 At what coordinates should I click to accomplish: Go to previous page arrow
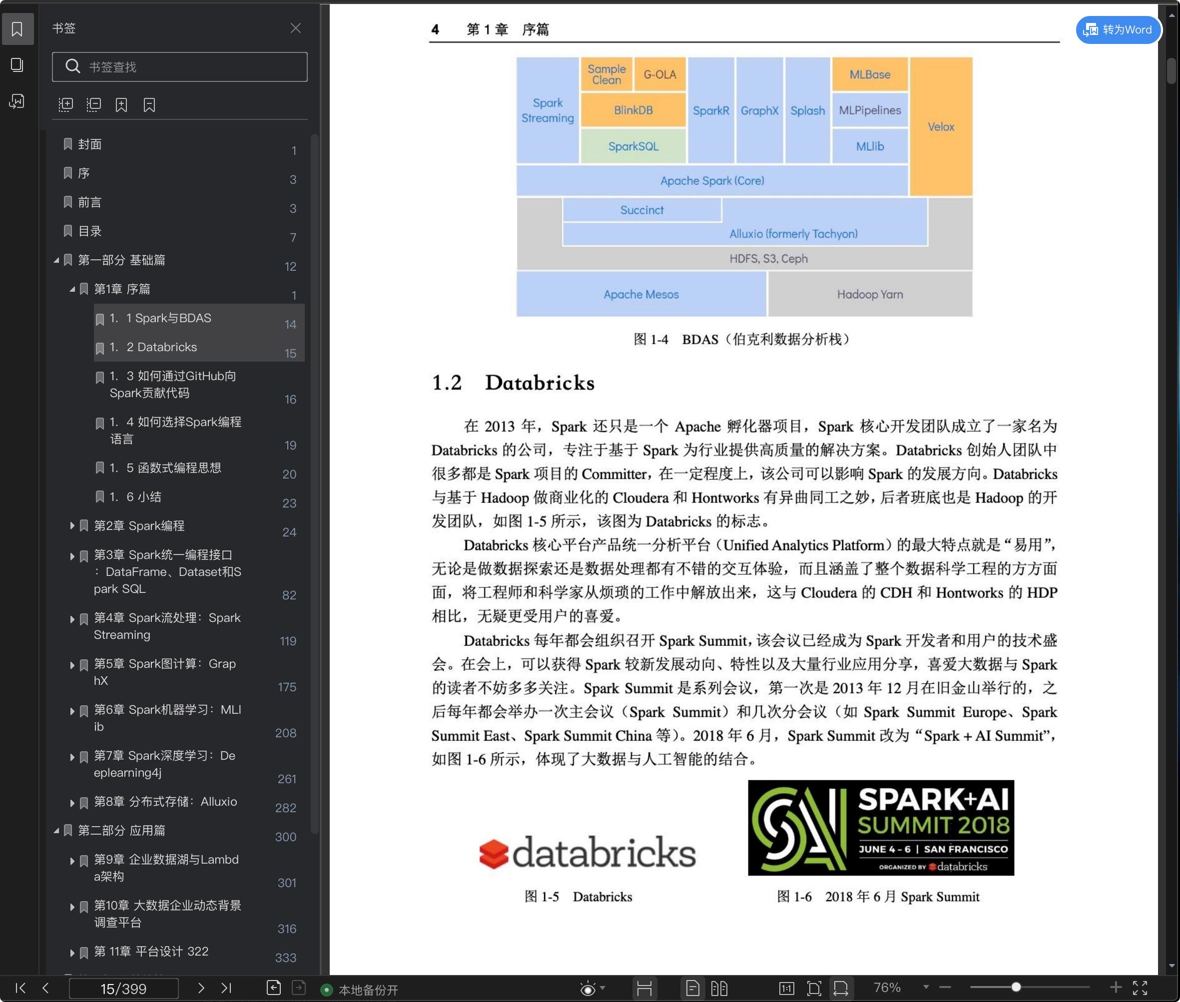click(x=45, y=988)
